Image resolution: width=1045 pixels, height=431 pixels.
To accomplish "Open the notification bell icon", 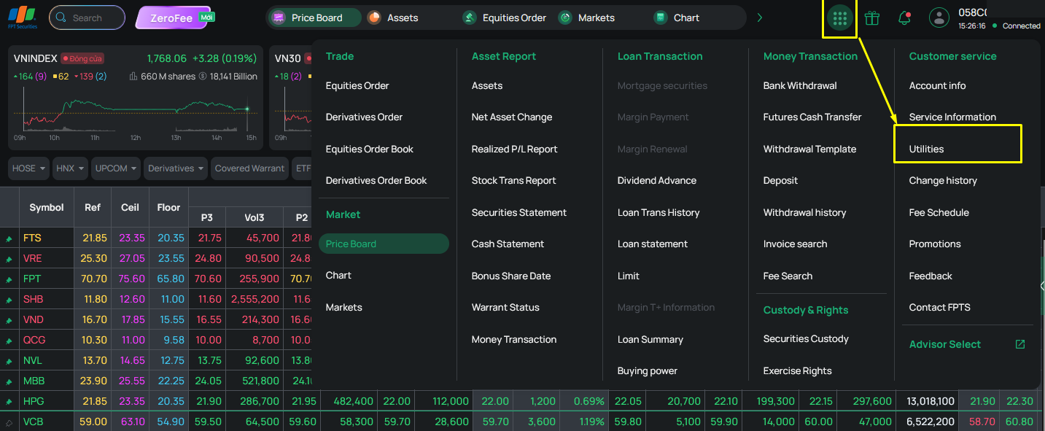I will (x=904, y=18).
